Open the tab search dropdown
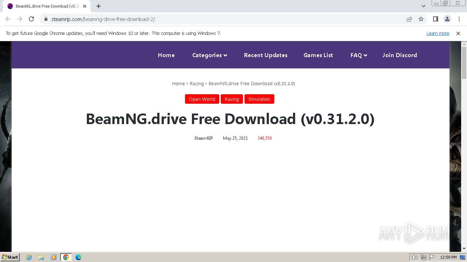The height and width of the screenshot is (262, 467). 424,6
